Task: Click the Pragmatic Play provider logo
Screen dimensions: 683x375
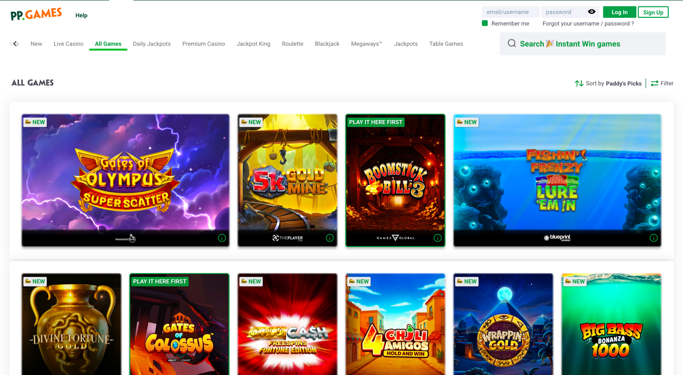Action: click(126, 238)
